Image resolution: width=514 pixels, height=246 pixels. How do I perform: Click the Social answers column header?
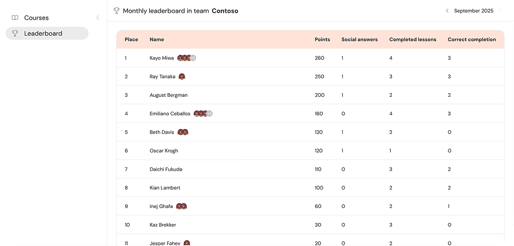(x=360, y=40)
